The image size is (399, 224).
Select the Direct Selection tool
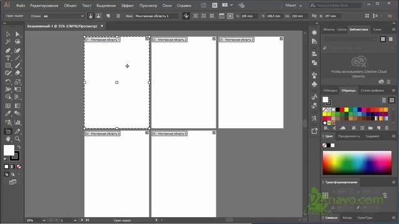[17, 34]
